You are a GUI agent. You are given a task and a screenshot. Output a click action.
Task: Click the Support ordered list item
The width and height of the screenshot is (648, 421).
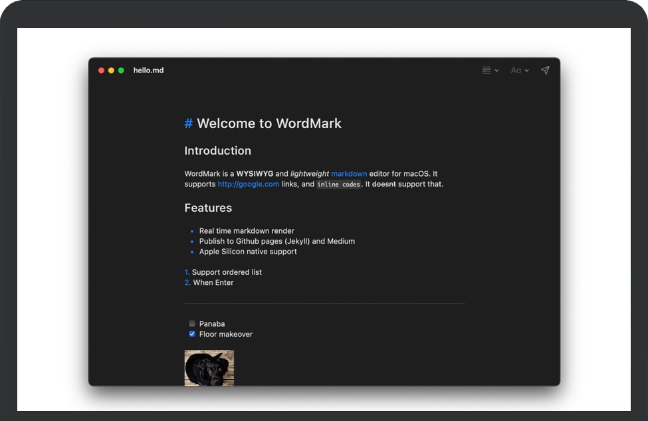point(227,272)
